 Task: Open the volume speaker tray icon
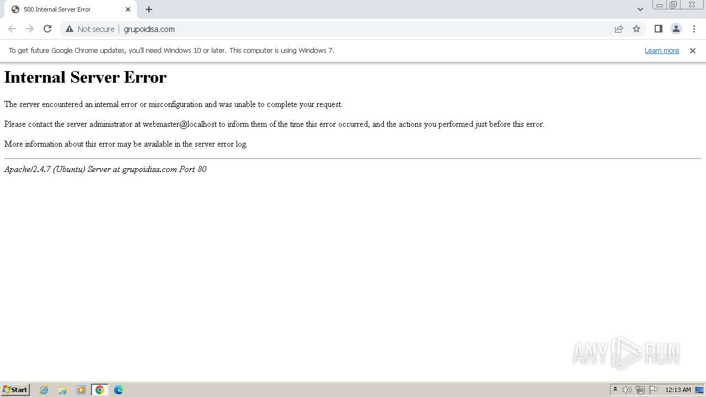(627, 390)
